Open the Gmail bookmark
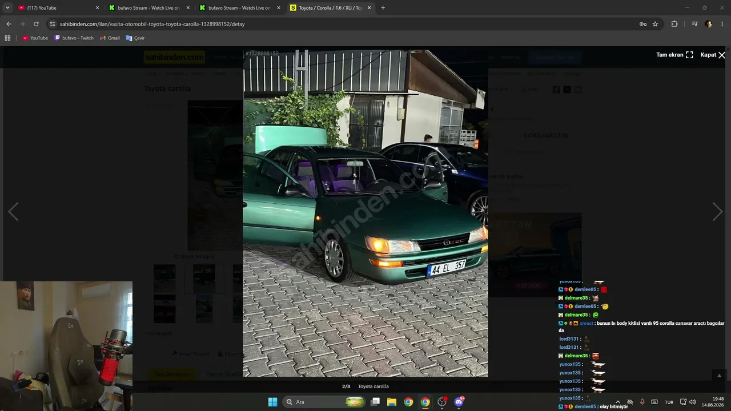This screenshot has width=731, height=411. [x=110, y=38]
